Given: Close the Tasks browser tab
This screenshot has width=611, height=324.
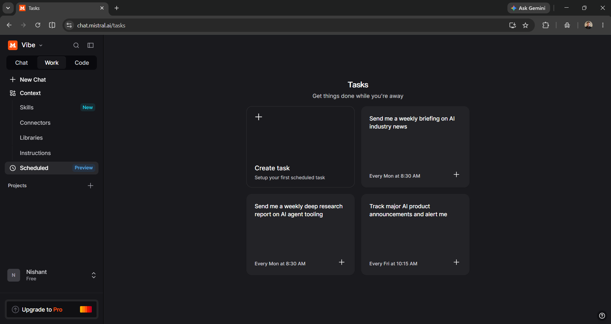Looking at the screenshot, I should tap(102, 8).
